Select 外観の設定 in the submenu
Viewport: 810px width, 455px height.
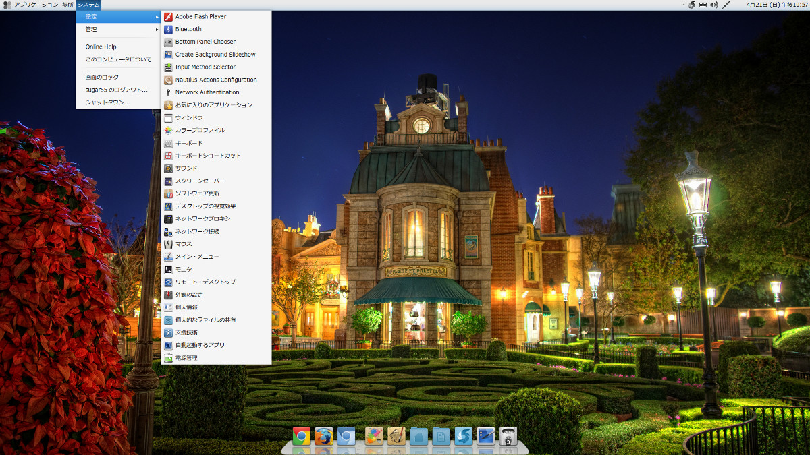[x=216, y=295]
